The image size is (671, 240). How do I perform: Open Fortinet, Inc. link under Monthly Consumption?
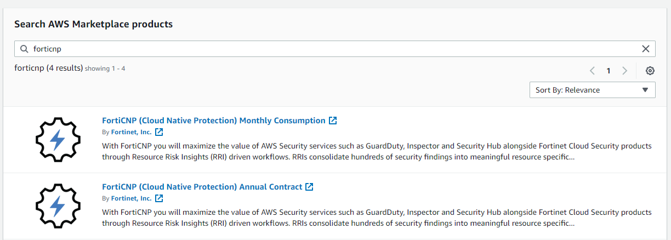click(x=131, y=132)
